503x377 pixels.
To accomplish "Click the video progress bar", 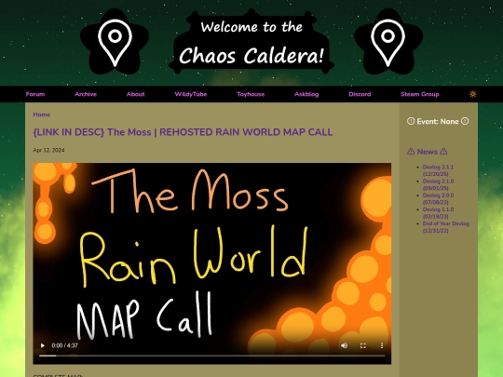I will tap(211, 356).
